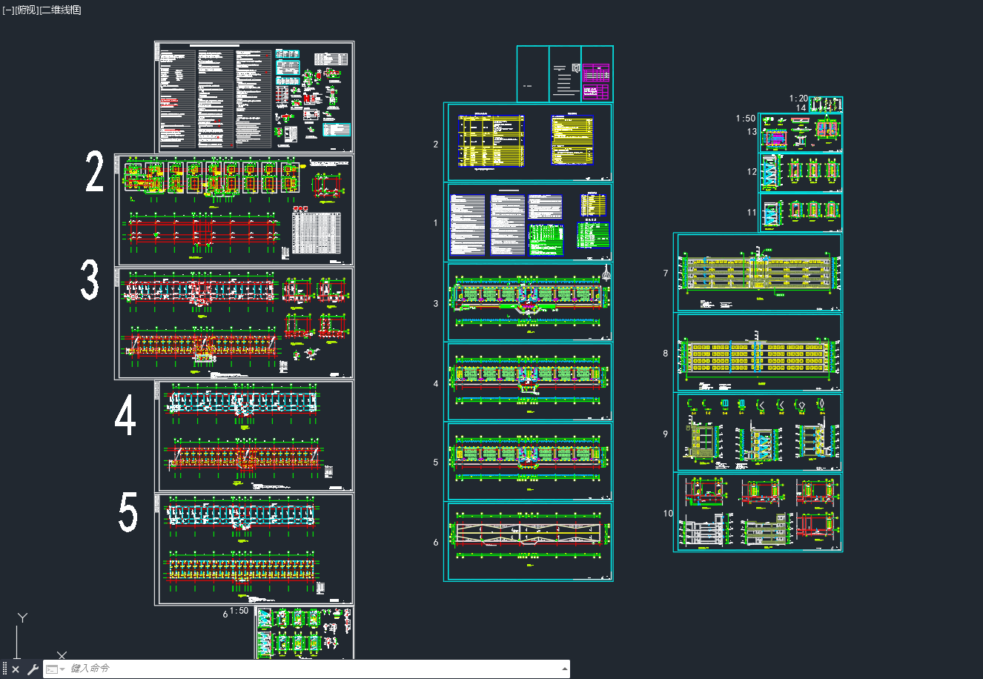Select the detail sheet numbered 13
Screen dimensions: 983x679
[801, 133]
